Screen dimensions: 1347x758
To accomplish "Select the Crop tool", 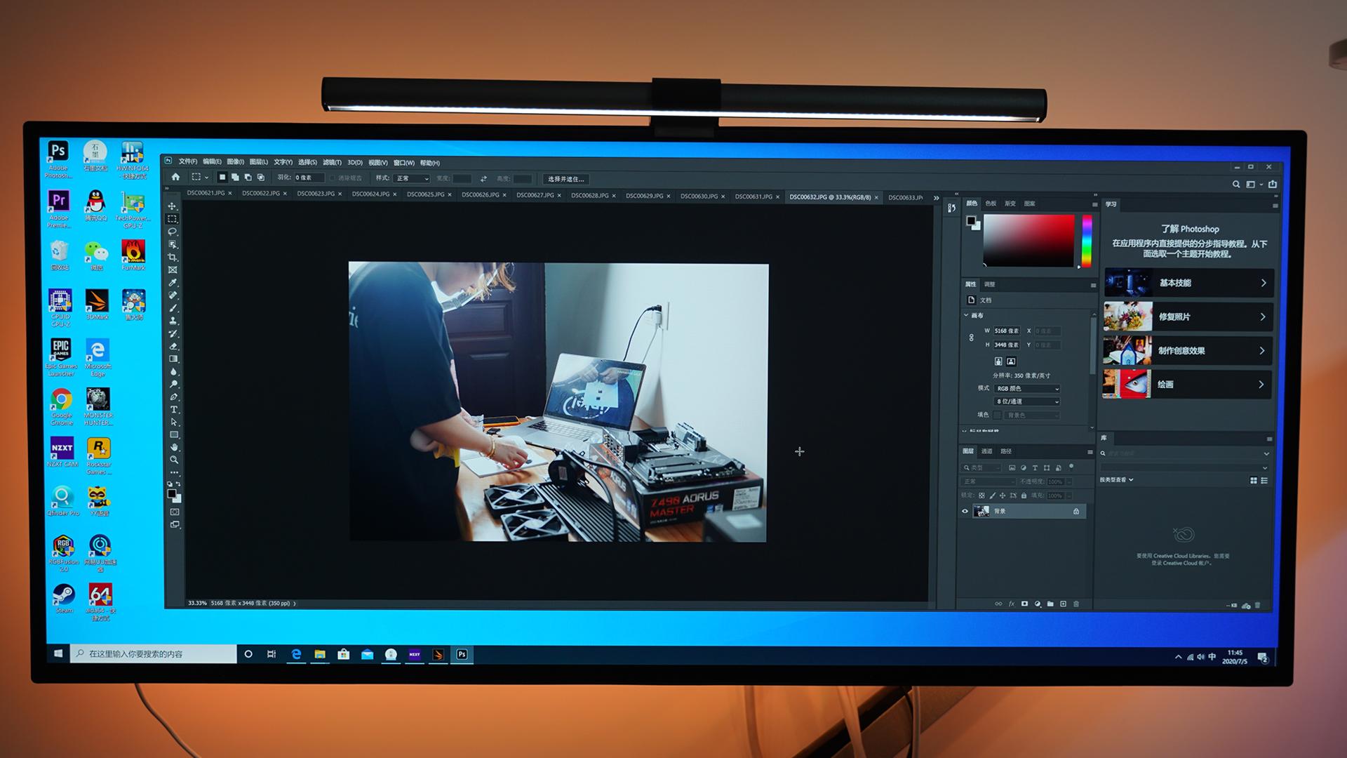I will point(173,258).
